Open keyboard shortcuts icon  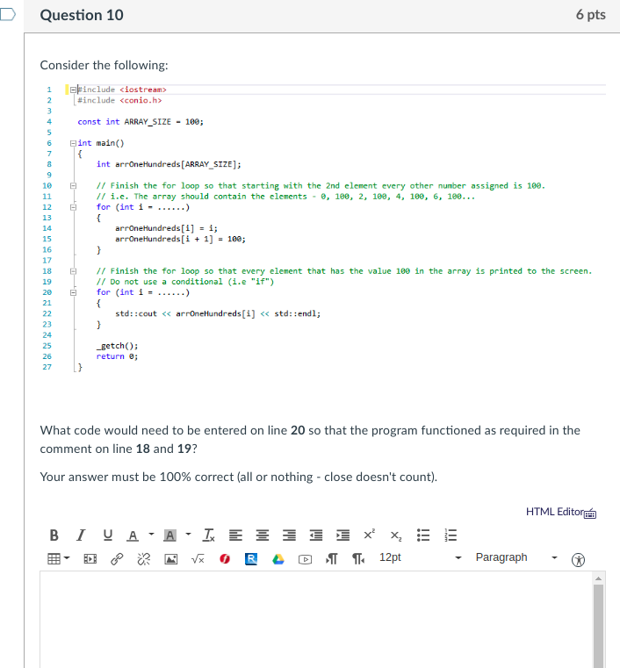(x=590, y=514)
